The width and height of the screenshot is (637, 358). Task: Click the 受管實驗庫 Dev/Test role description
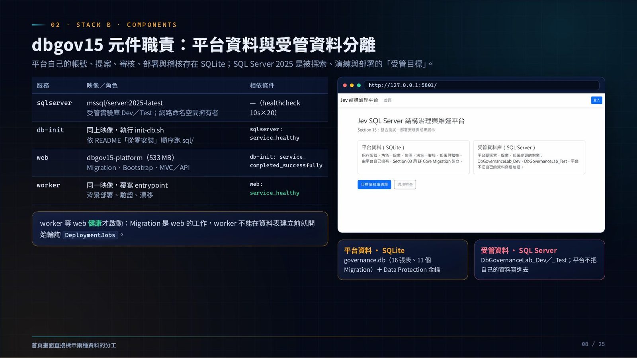pos(152,113)
